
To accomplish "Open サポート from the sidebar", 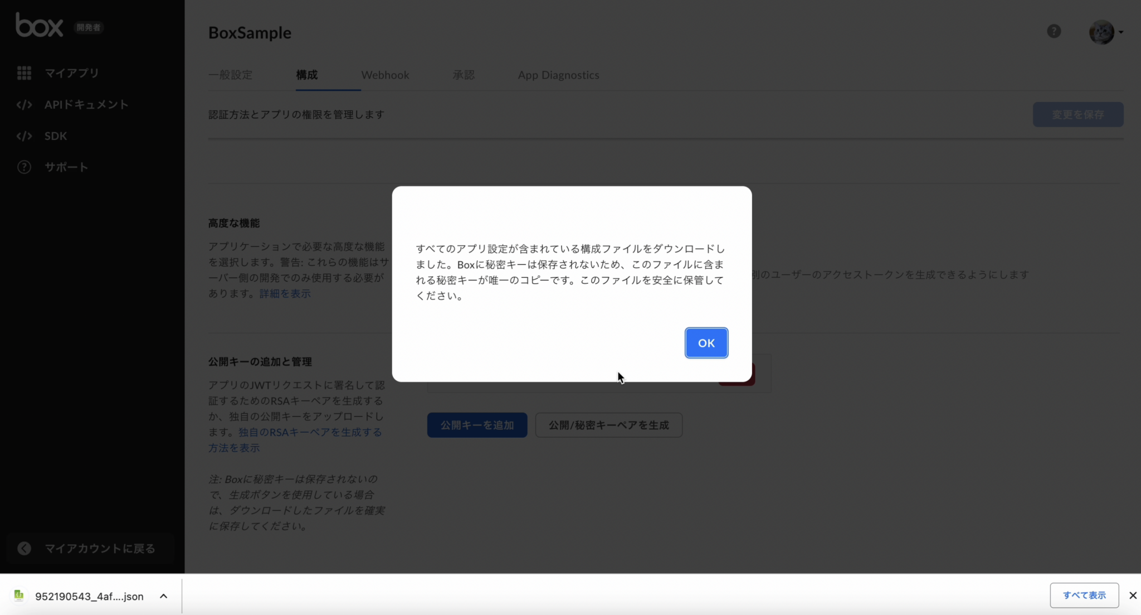I will [66, 167].
